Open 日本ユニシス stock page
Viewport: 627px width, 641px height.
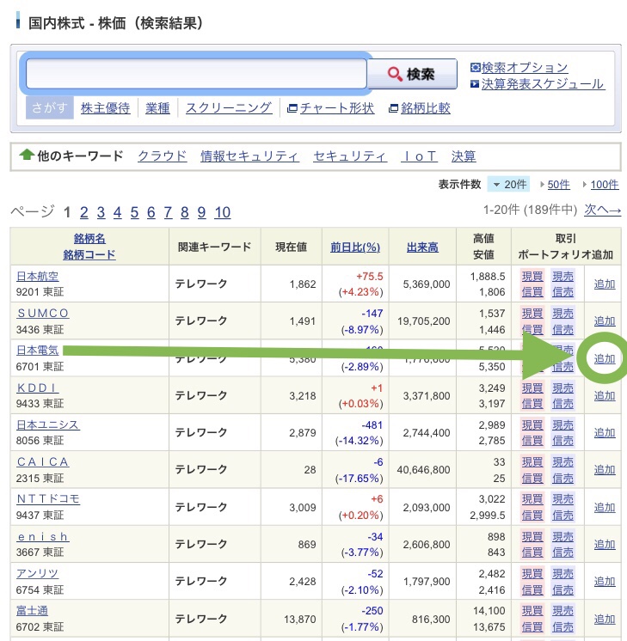pyautogui.click(x=48, y=424)
